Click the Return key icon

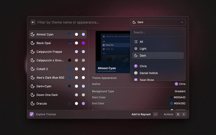click(155, 114)
